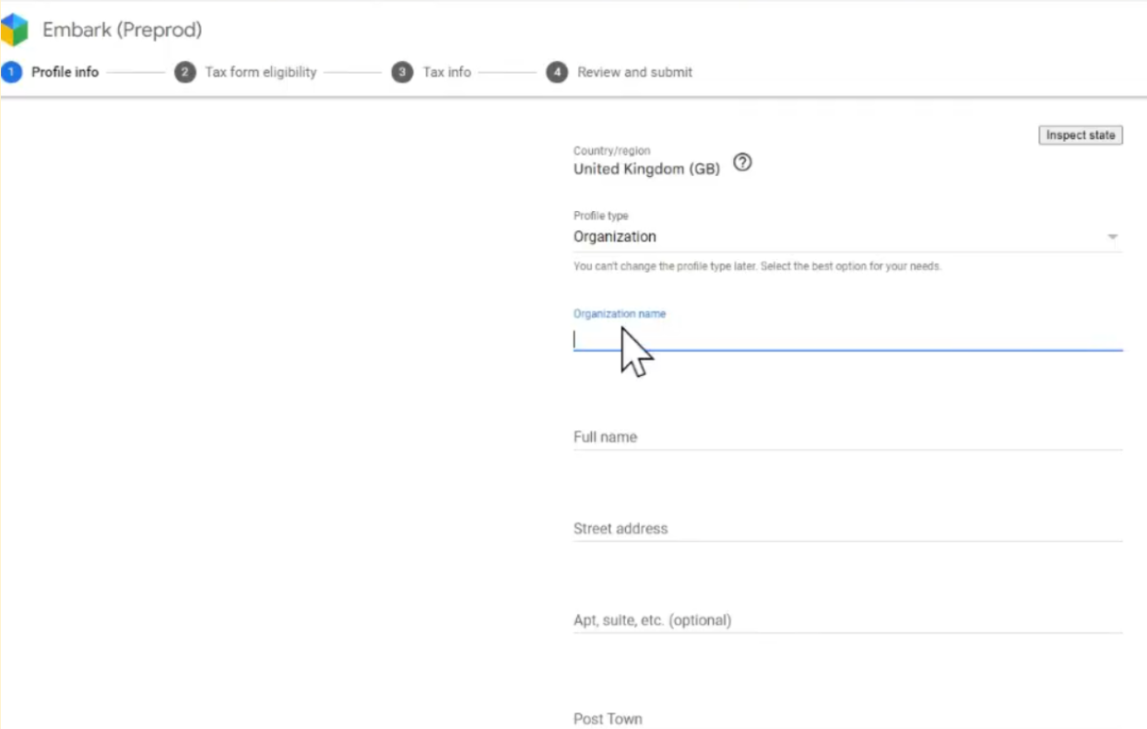Screen dimensions: 1147x729
Task: Click the Embark (Preprod) title text
Action: pos(122,30)
